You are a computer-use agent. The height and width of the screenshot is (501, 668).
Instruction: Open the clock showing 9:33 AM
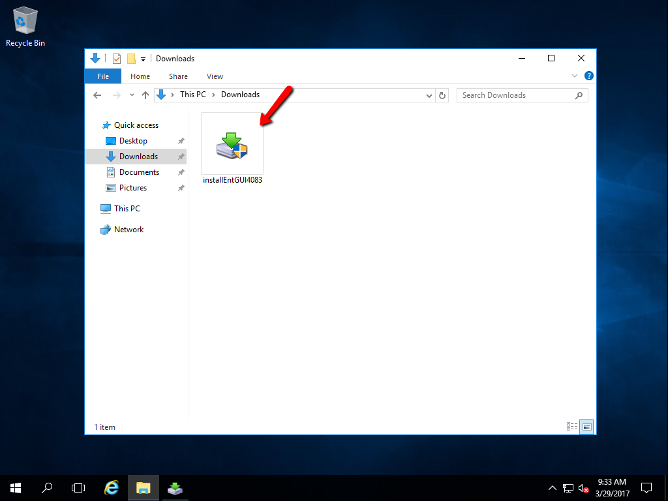tap(612, 488)
